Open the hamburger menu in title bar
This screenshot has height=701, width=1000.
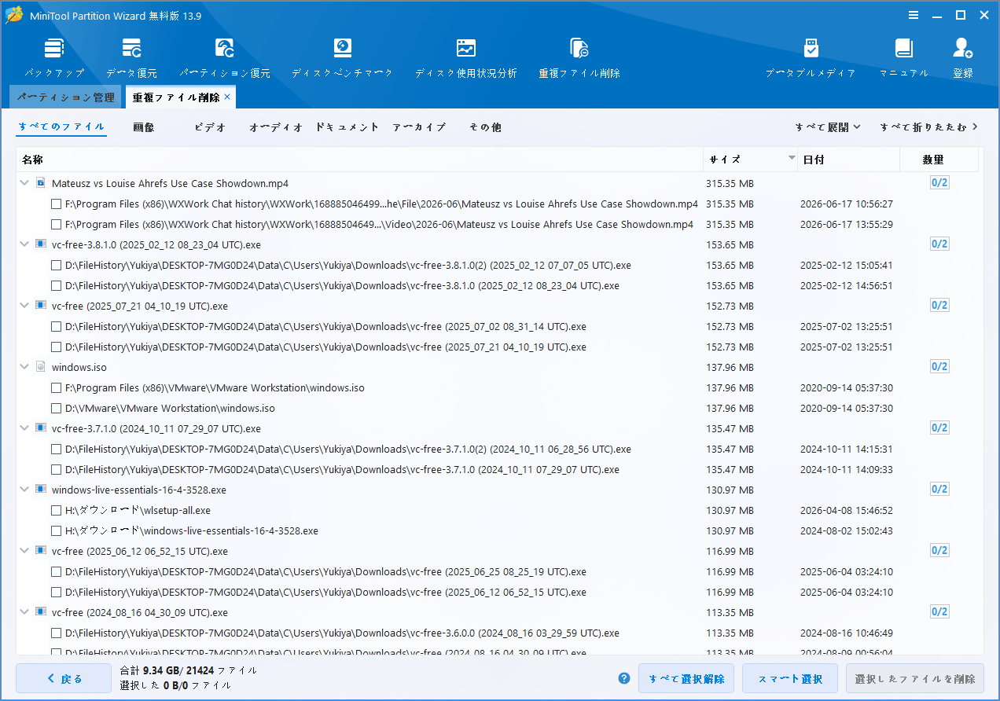point(913,15)
